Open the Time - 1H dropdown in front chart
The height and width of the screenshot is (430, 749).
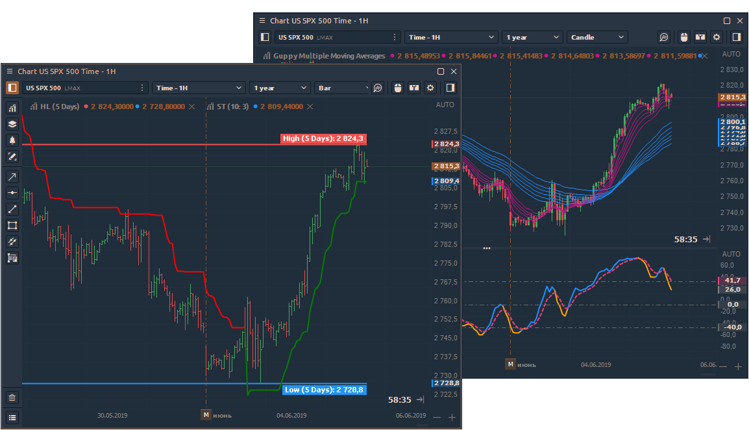[x=198, y=88]
